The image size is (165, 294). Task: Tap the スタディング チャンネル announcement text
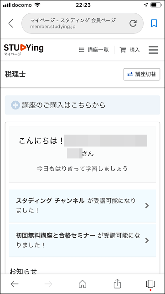click(76, 206)
